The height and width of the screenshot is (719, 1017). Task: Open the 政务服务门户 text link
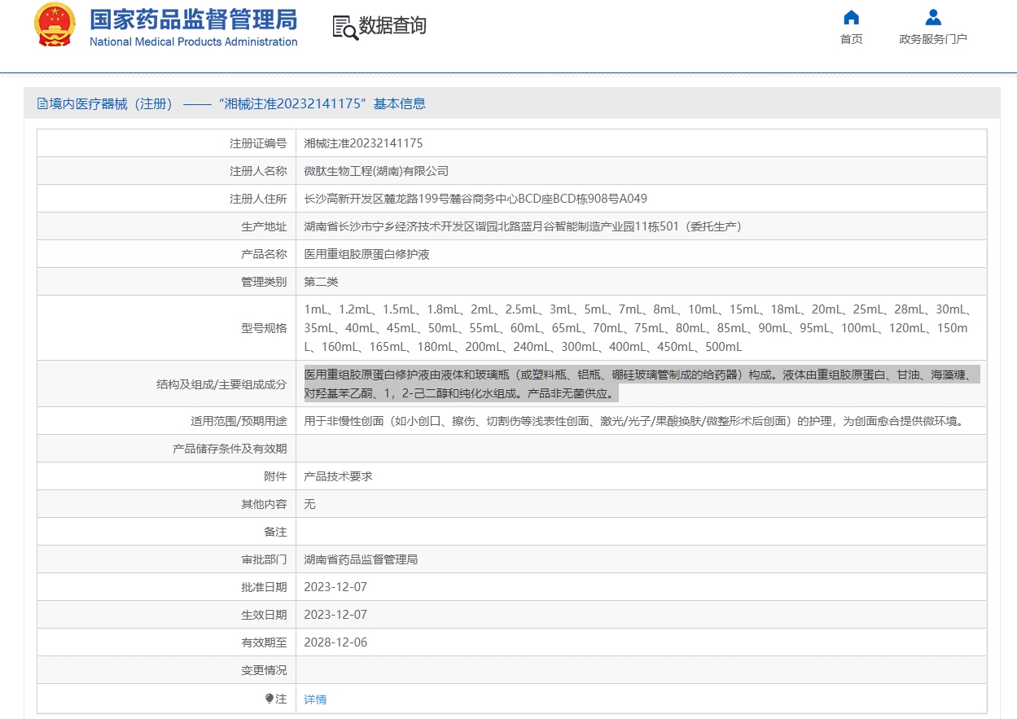click(x=933, y=39)
